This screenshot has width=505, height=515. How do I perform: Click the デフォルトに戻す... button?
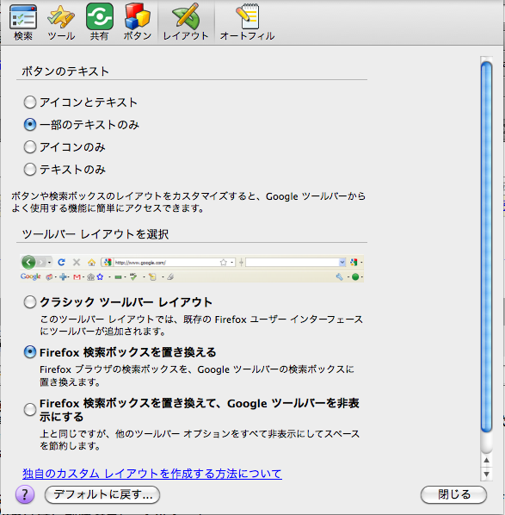pyautogui.click(x=102, y=494)
